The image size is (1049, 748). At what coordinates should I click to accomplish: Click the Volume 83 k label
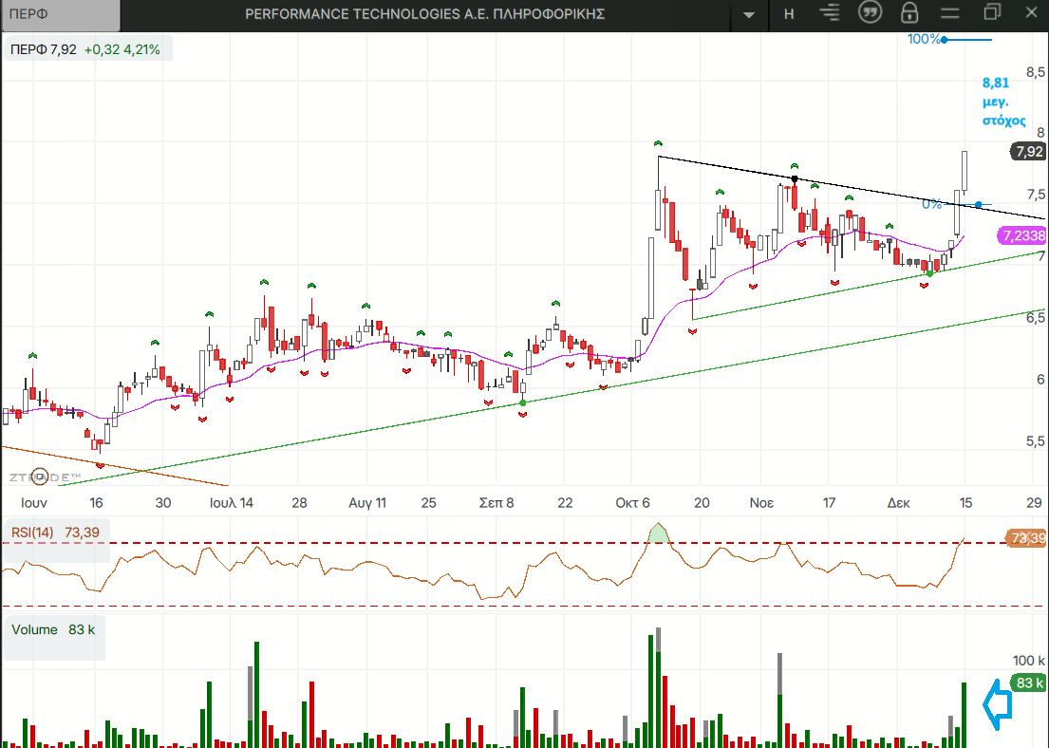point(54,629)
